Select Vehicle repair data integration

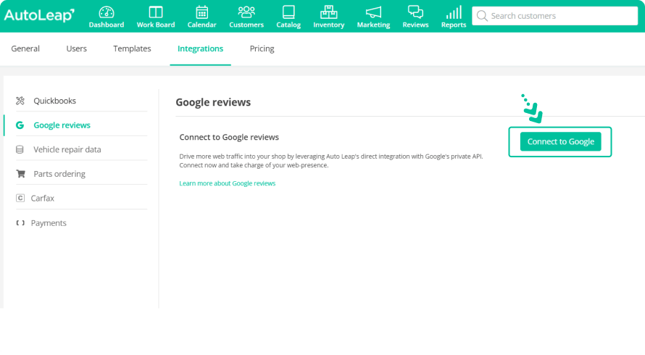tap(67, 149)
